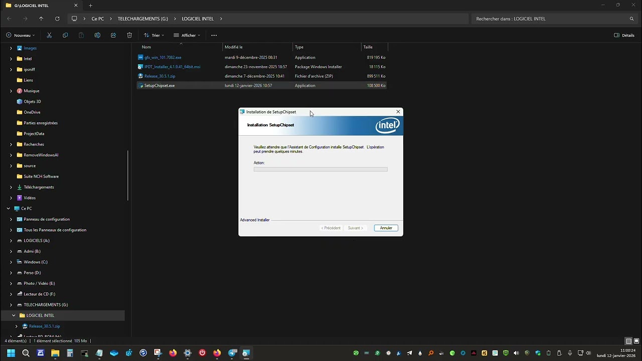Image resolution: width=642 pixels, height=361 pixels.
Task: Open Settings gear from the taskbar
Action: click(188, 353)
